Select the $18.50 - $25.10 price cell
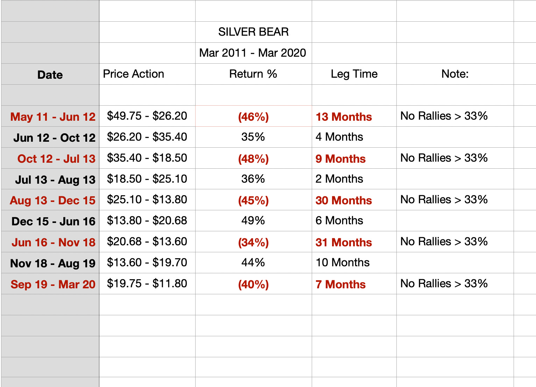Screen dimensions: 536x387 tap(147, 179)
